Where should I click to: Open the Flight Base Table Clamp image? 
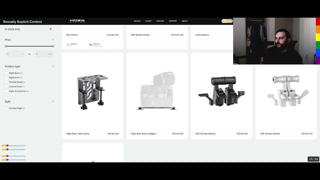(x=92, y=92)
